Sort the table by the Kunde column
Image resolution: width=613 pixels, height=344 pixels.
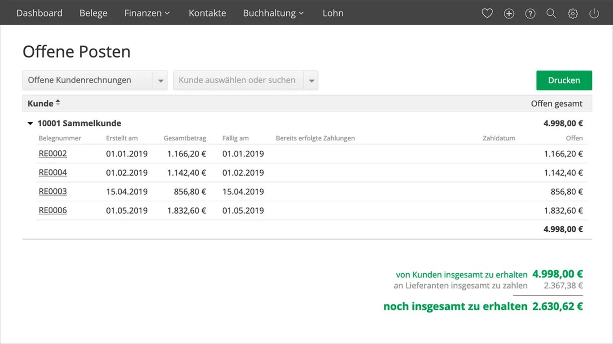[x=44, y=103]
